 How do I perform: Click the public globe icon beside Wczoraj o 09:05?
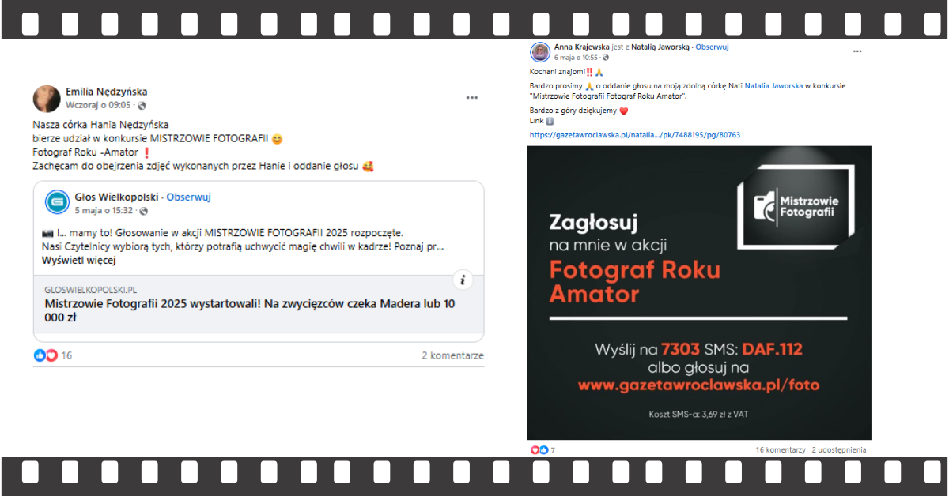[142, 105]
